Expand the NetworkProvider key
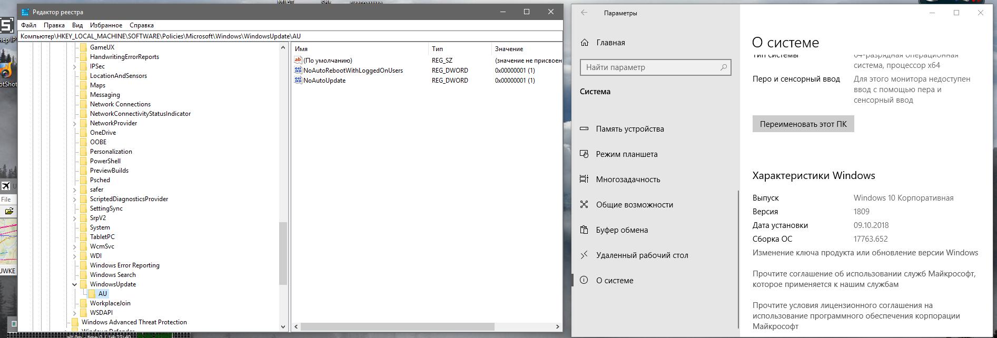The image size is (997, 338). coord(75,123)
